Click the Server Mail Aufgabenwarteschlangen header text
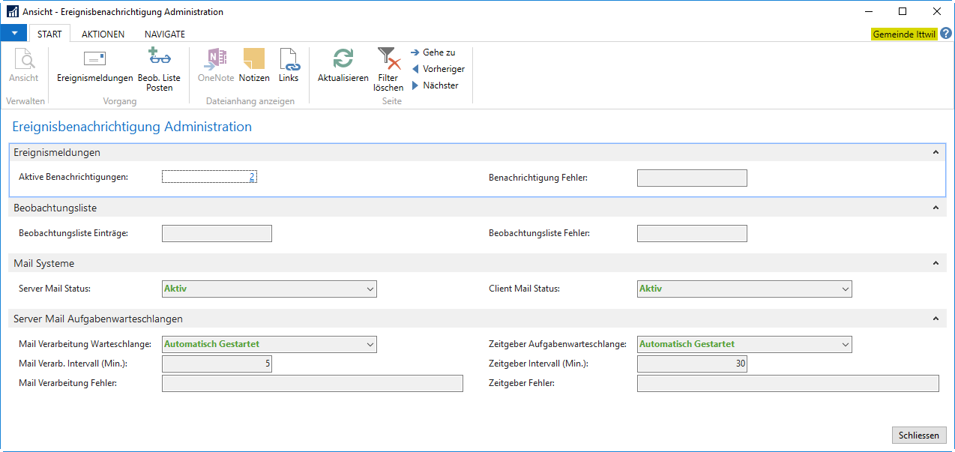Viewport: 955px width, 452px height. coord(98,319)
